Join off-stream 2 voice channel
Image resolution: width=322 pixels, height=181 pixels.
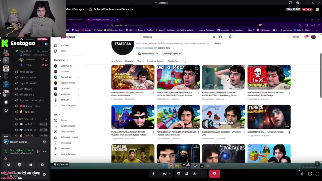[27, 95]
